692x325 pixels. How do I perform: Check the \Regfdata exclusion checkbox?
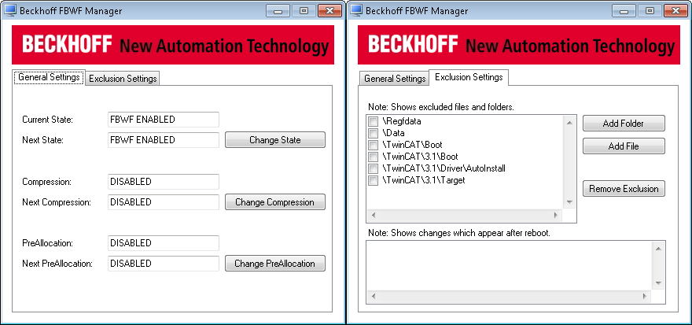374,121
